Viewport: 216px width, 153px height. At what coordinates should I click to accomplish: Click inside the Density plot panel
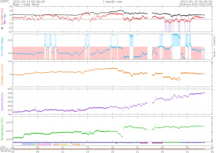[112, 74]
